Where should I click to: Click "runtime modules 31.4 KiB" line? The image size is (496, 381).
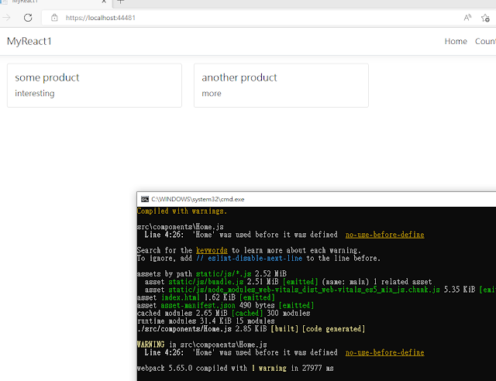click(x=205, y=321)
